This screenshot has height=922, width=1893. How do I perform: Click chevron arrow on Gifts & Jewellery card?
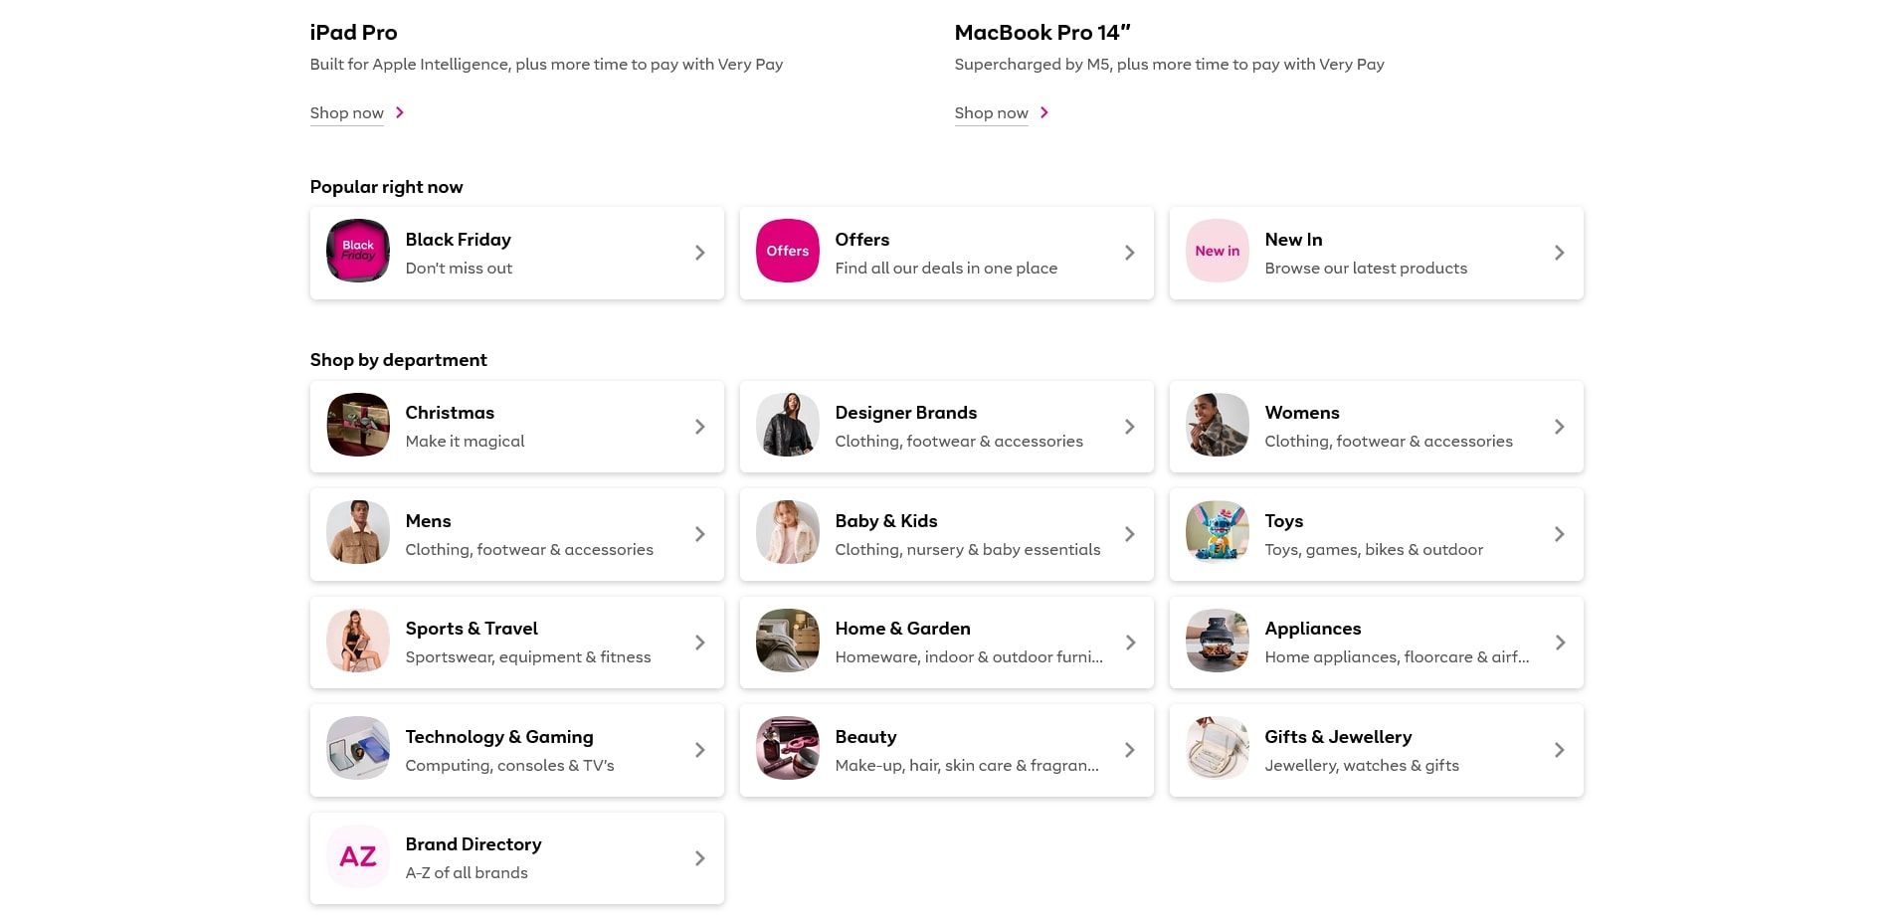click(1559, 750)
